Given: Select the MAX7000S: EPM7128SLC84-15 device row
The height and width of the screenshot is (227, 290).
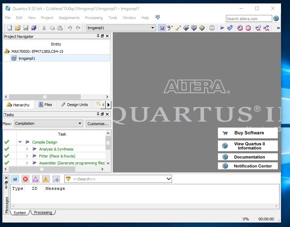Looking at the screenshot, I should coord(37,51).
